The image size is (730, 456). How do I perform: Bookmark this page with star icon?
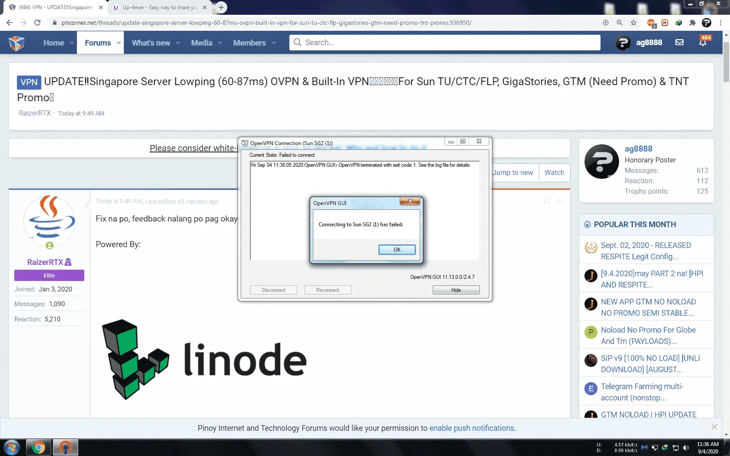(x=634, y=23)
